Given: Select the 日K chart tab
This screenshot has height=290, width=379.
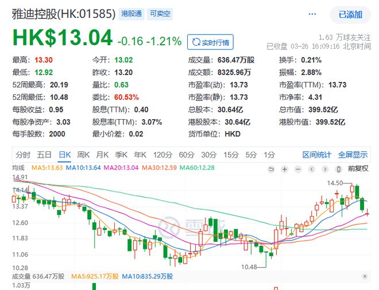Looking at the screenshot, I should coord(65,155).
